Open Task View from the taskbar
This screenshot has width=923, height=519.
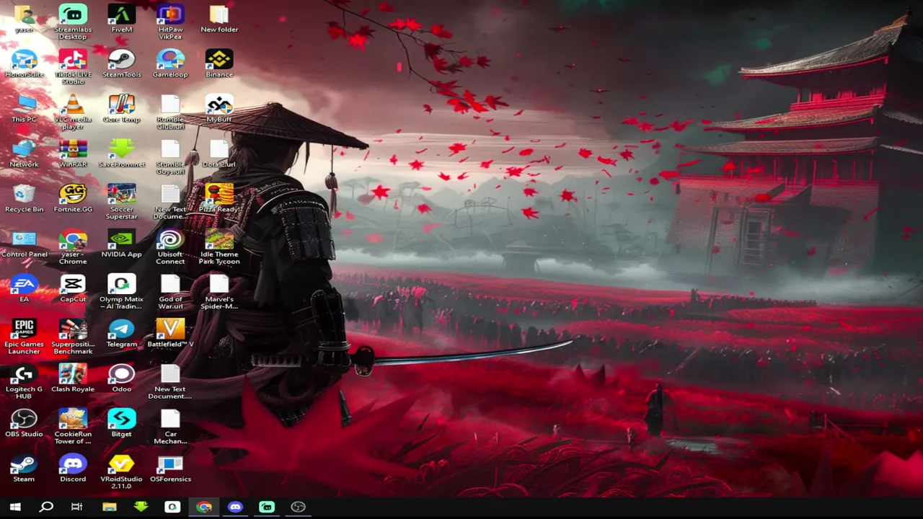tap(77, 507)
